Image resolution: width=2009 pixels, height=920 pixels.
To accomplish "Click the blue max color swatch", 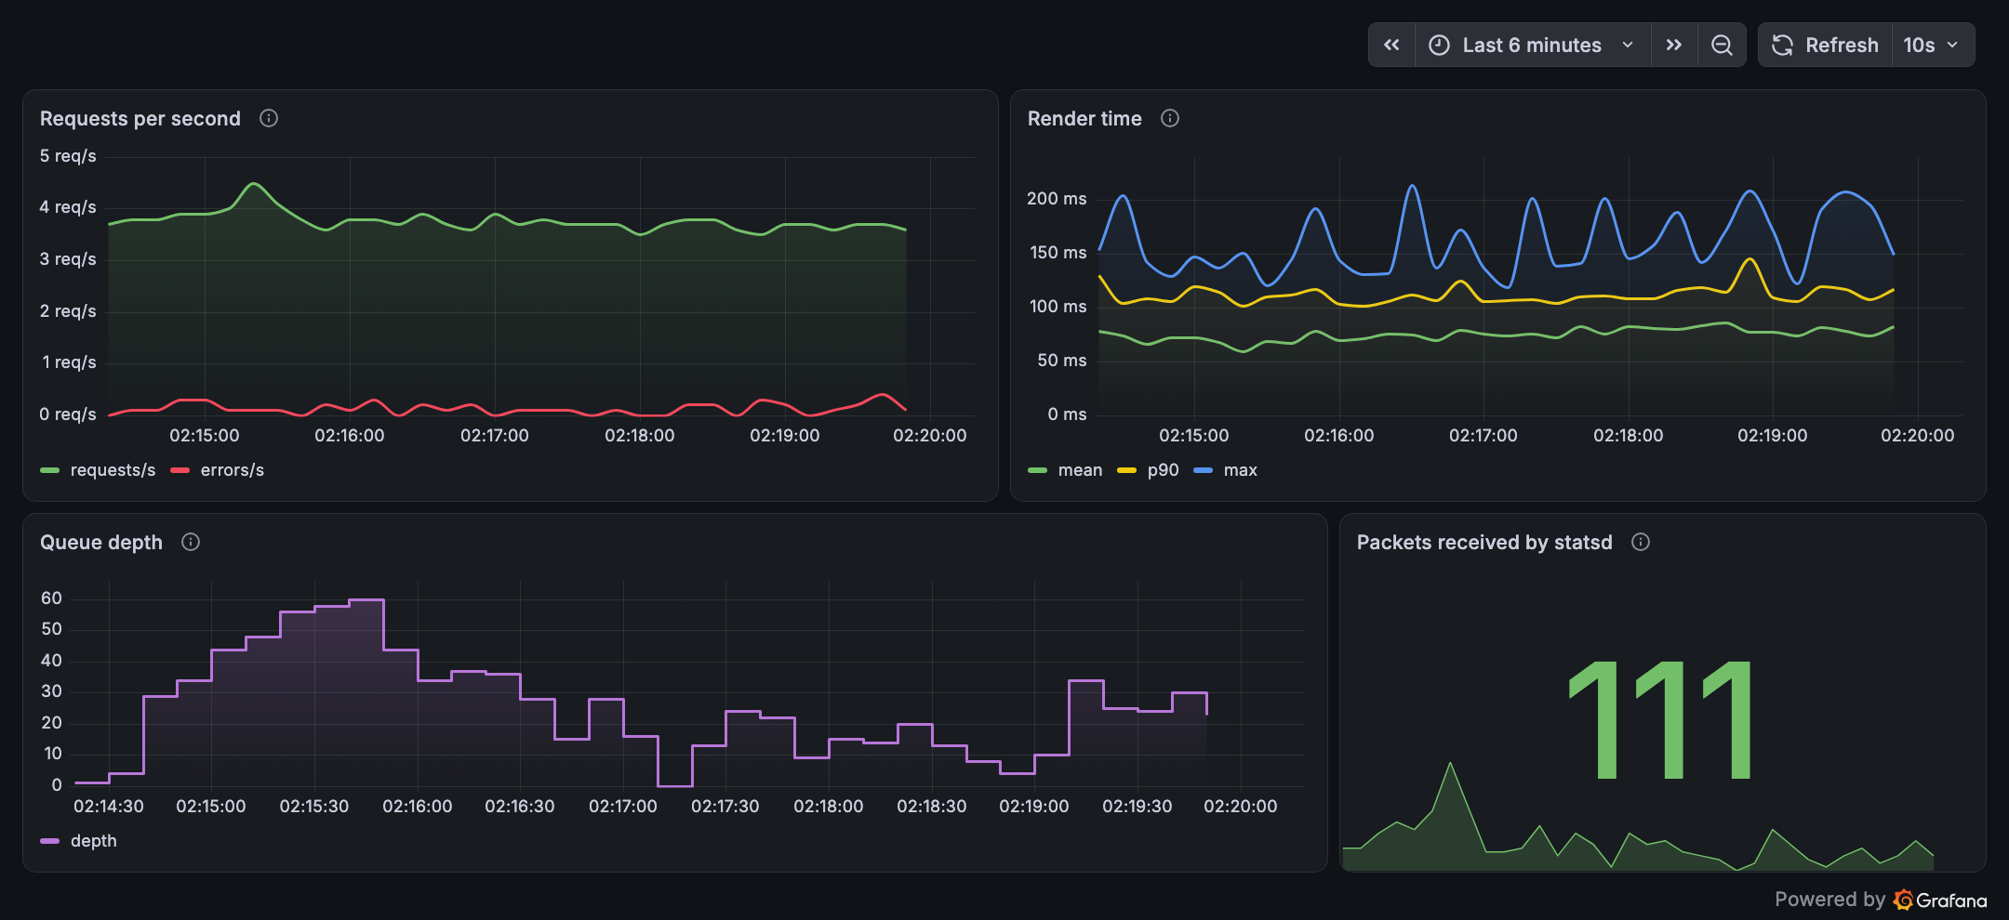I will click(x=1203, y=470).
